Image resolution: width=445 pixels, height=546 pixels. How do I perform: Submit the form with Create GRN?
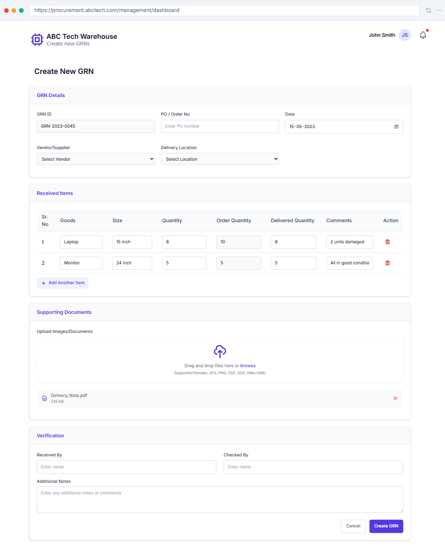(386, 526)
